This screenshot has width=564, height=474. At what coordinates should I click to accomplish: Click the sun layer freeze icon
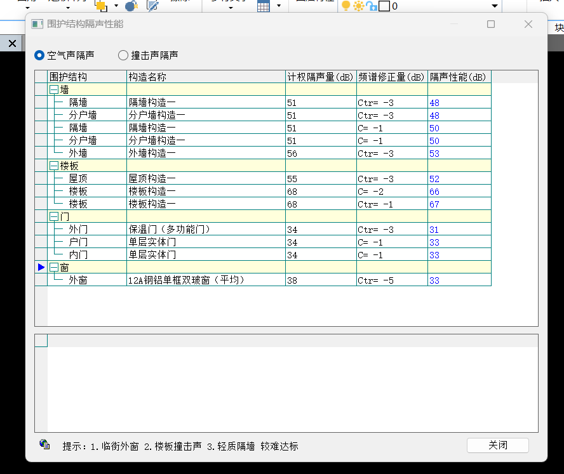(x=359, y=6)
